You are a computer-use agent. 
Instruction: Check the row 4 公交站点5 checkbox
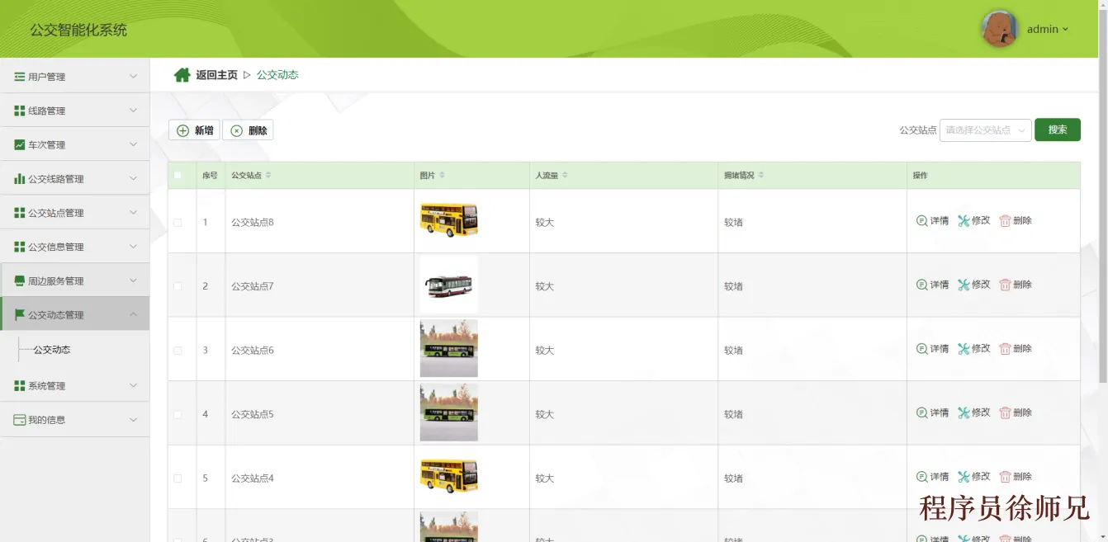(178, 414)
